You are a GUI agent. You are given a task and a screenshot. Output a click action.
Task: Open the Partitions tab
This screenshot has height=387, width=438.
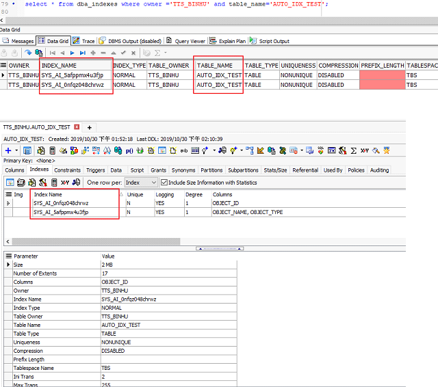pyautogui.click(x=211, y=170)
